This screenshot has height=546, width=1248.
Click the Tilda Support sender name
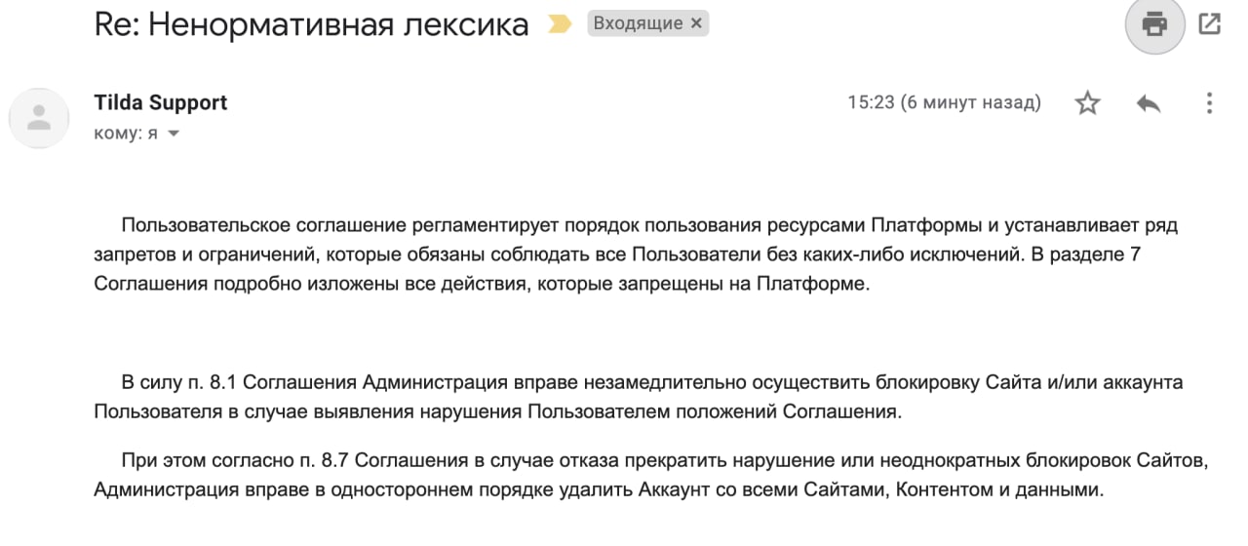click(161, 102)
